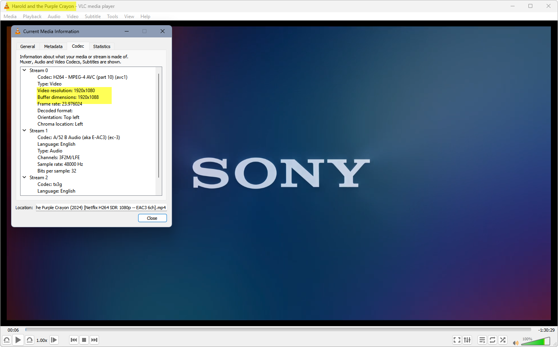
Task: Select 'Codec: tx3g' row
Action: (x=50, y=184)
